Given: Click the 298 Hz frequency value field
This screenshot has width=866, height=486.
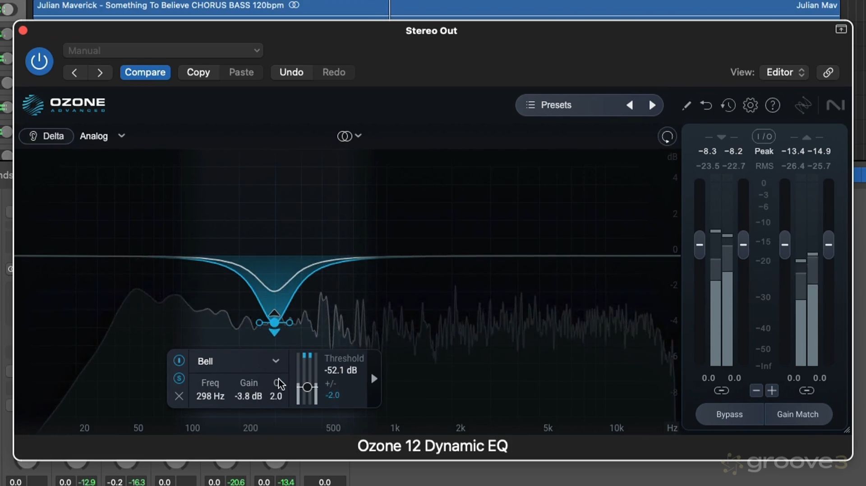Looking at the screenshot, I should [x=210, y=396].
